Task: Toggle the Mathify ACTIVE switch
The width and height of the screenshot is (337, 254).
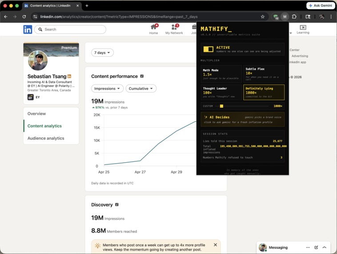Action: point(208,49)
